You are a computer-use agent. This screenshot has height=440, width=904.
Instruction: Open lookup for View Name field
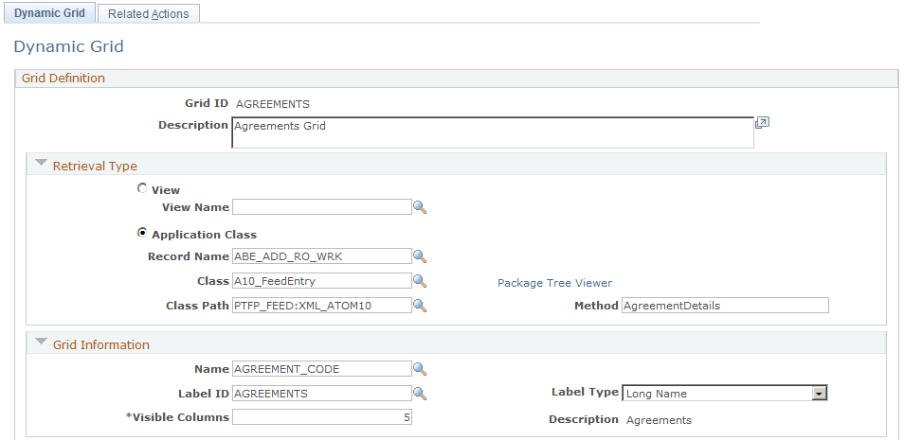coord(420,207)
